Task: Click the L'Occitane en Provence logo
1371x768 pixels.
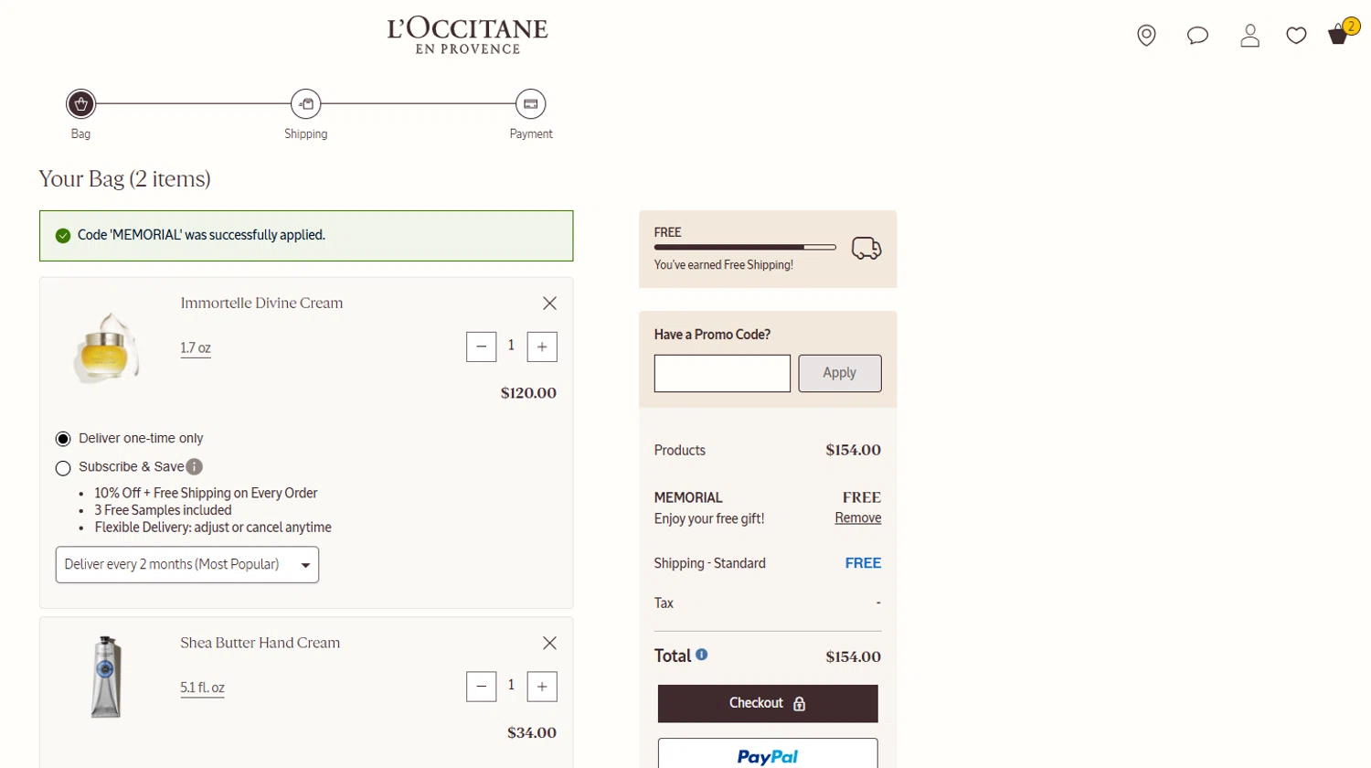Action: point(467,36)
